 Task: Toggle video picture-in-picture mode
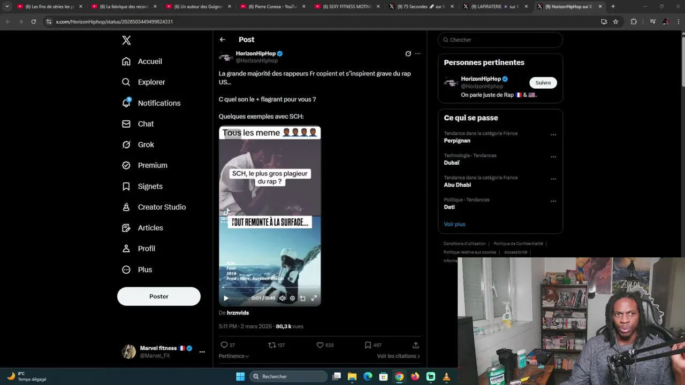pyautogui.click(x=303, y=298)
